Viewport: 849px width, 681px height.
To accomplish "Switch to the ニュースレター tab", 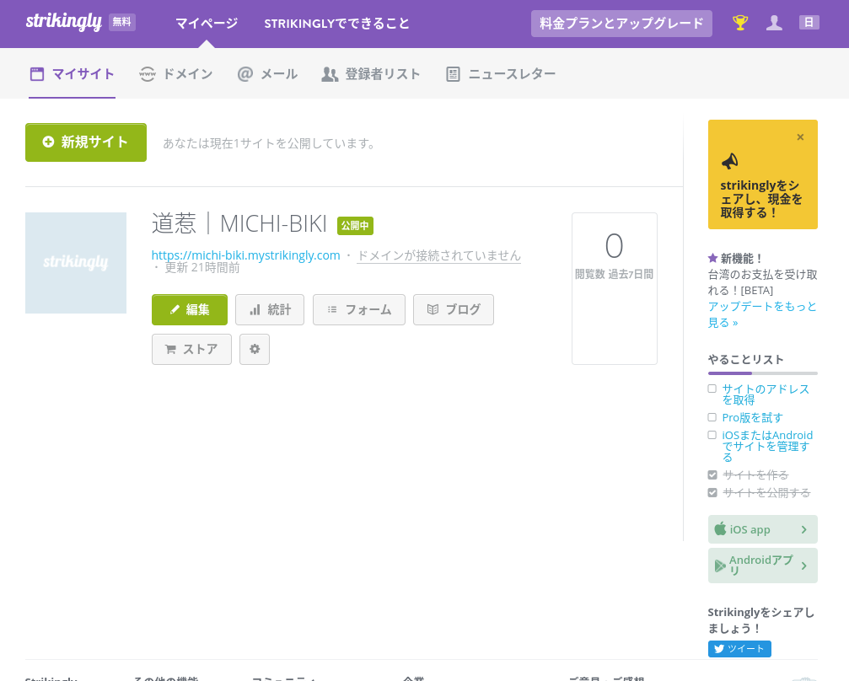I will pos(501,74).
